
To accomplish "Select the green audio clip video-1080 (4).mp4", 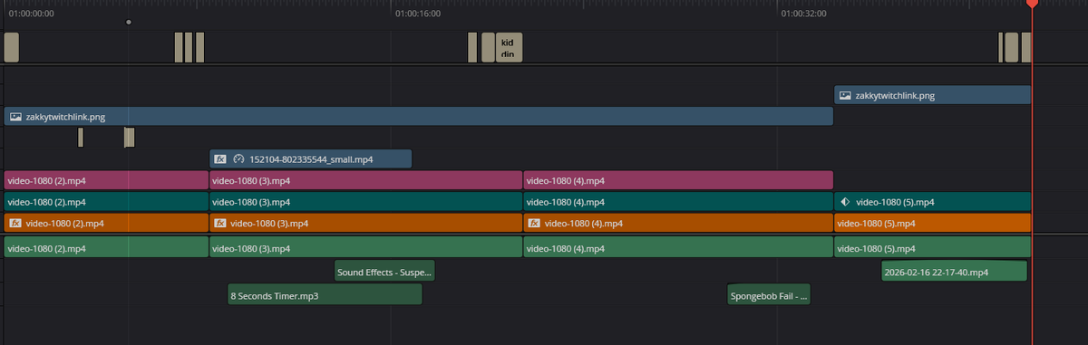I will (678, 247).
